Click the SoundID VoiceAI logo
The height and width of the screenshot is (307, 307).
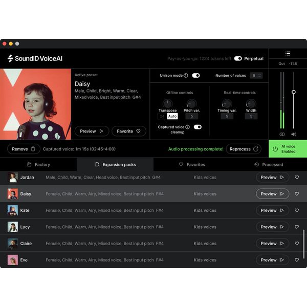(x=35, y=58)
